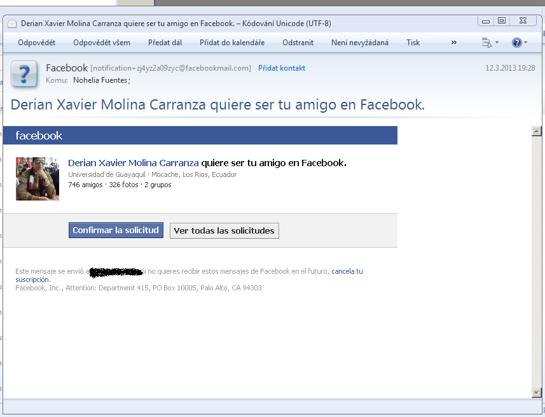Click recipient name Nohelia Fuentes

tap(102, 80)
